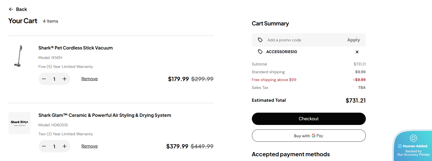Open Shark Glam Ceramic styling system title
The width and height of the screenshot is (432, 161).
105,115
